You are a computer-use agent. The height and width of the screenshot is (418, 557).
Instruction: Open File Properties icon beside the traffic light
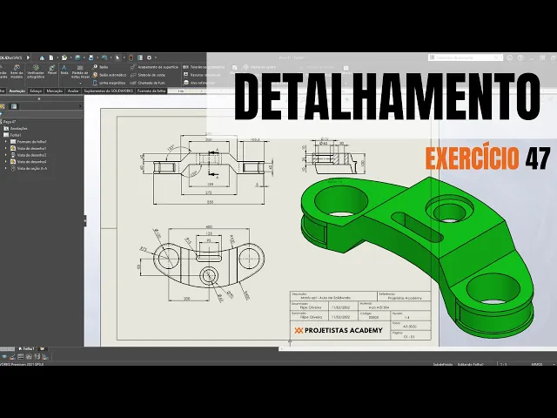pos(140,57)
